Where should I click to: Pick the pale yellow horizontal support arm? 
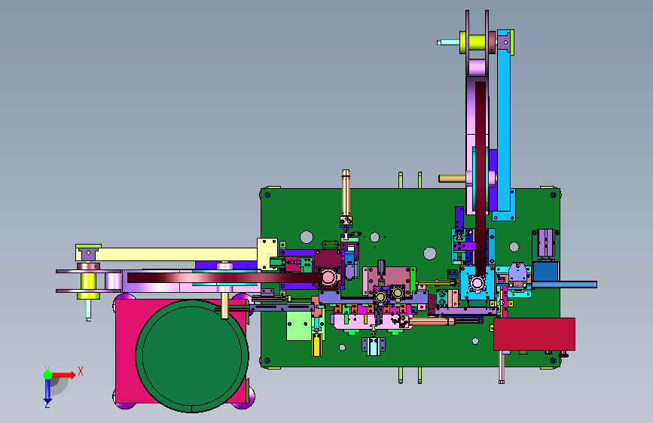[166, 254]
